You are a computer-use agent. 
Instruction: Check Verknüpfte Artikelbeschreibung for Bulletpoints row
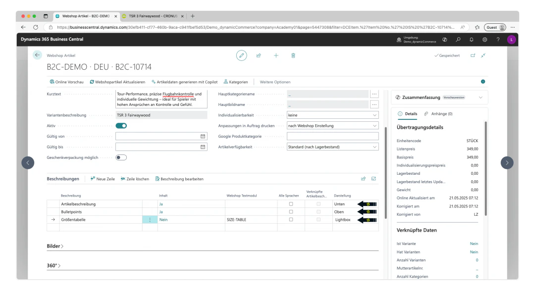coord(319,212)
